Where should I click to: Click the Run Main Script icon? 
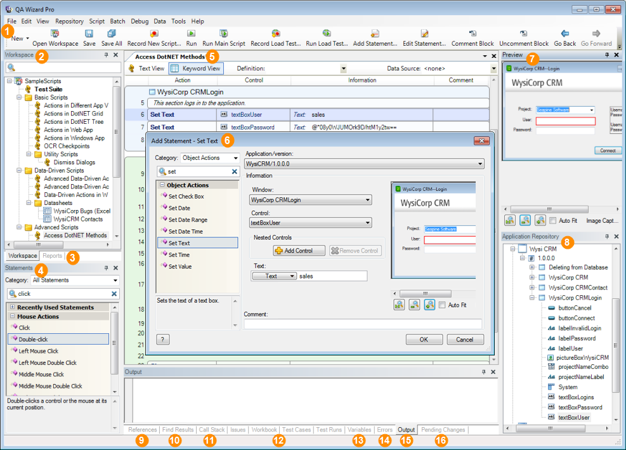pos(223,34)
